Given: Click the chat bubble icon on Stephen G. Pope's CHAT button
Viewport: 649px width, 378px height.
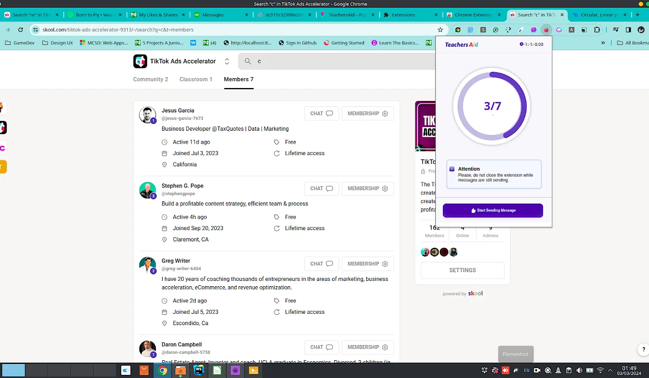Looking at the screenshot, I should point(330,188).
